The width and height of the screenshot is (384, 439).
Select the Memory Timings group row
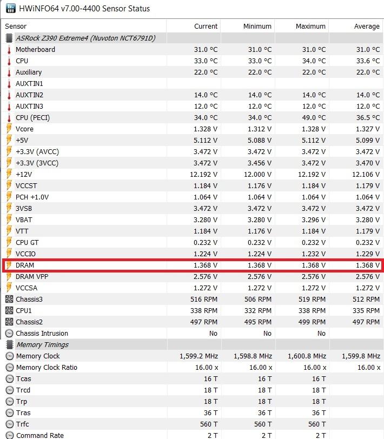pos(193,344)
